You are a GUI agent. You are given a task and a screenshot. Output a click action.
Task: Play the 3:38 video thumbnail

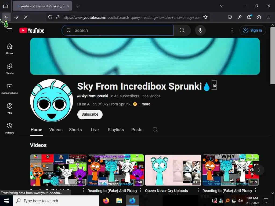(58, 170)
